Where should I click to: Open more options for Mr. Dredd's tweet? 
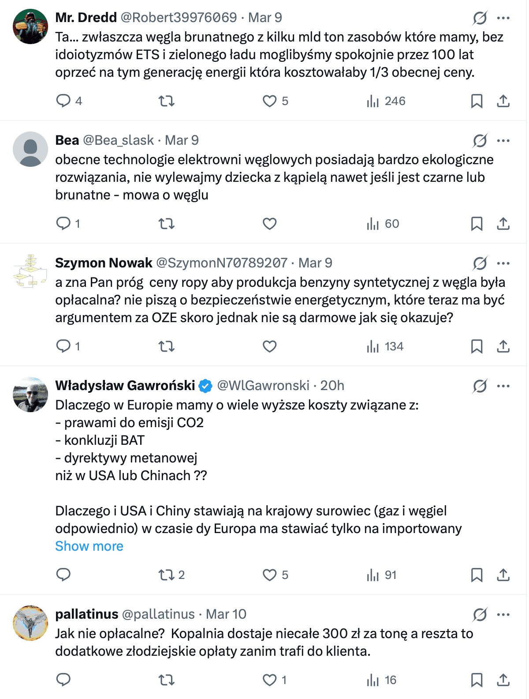[x=503, y=18]
